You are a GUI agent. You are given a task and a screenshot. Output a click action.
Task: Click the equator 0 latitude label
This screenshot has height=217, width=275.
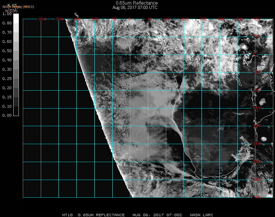point(254,54)
